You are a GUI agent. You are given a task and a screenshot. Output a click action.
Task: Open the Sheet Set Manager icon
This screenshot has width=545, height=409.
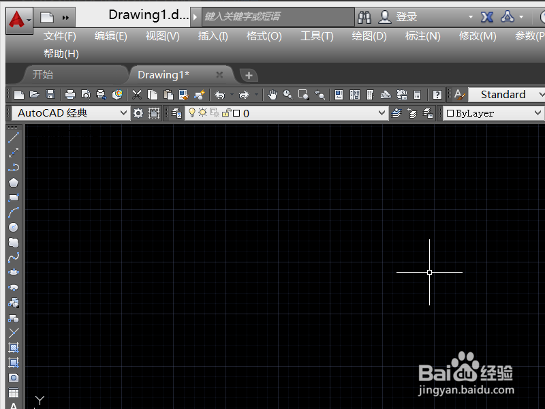pyautogui.click(x=386, y=95)
